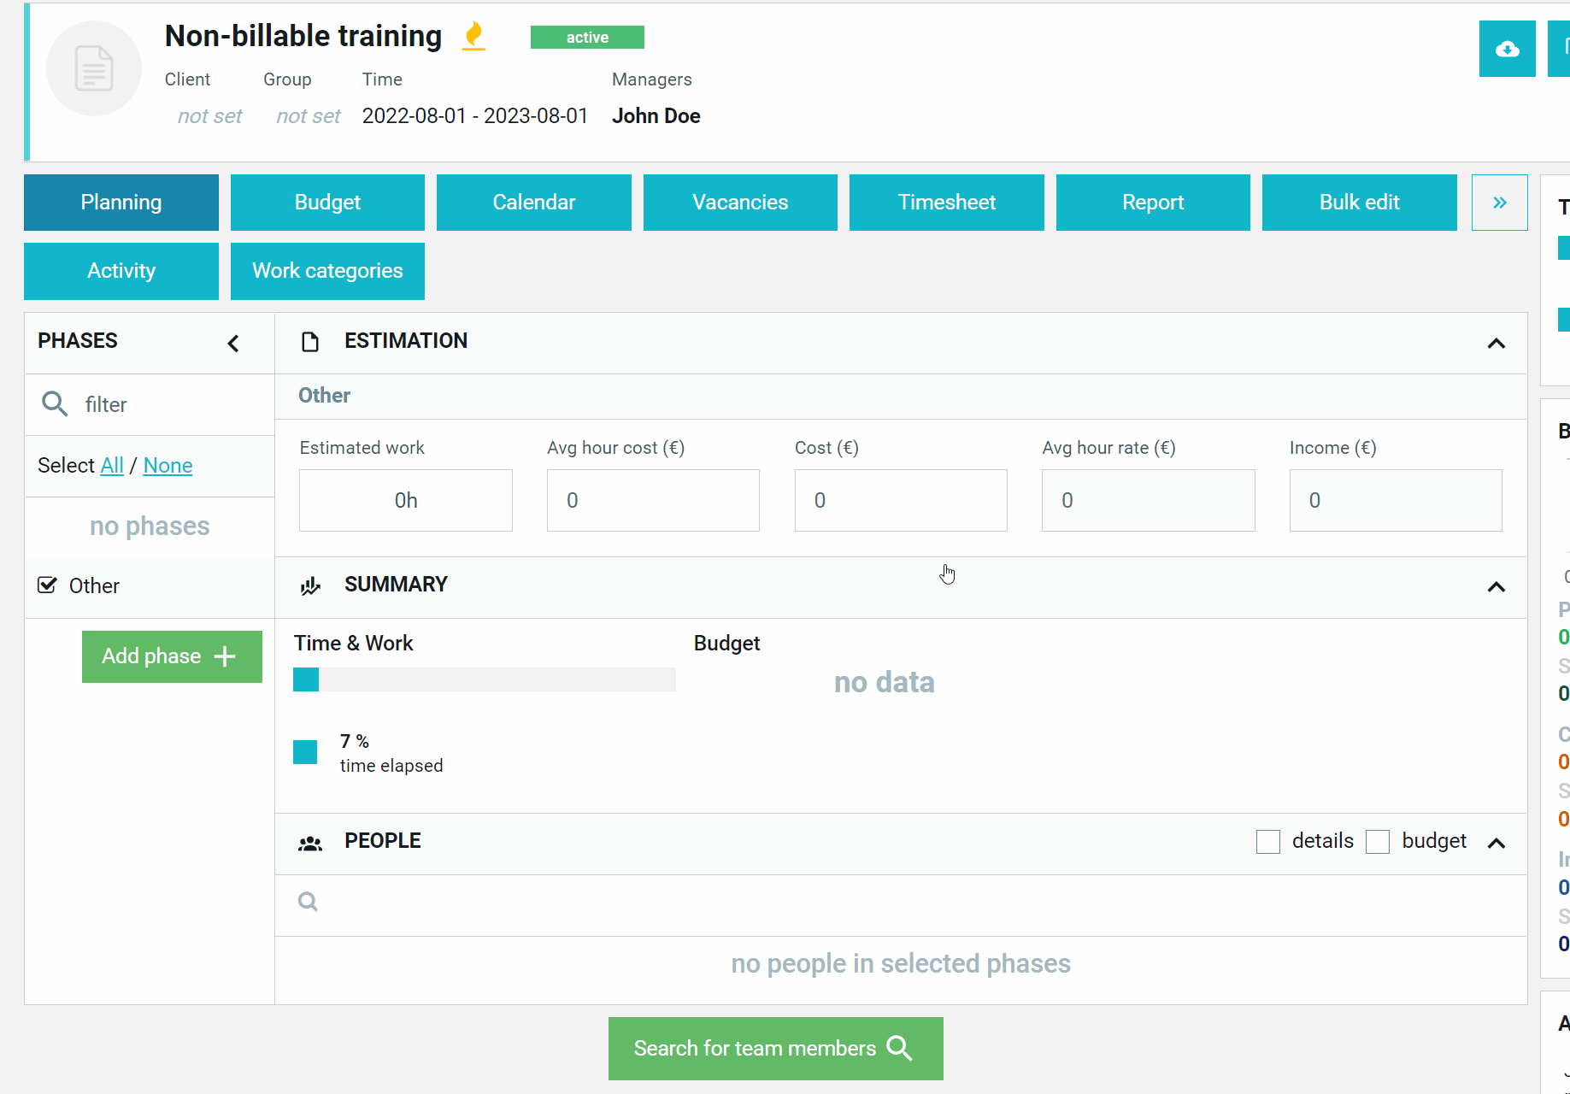This screenshot has height=1094, width=1570.
Task: Click the plus icon on Add phase
Action: [225, 656]
